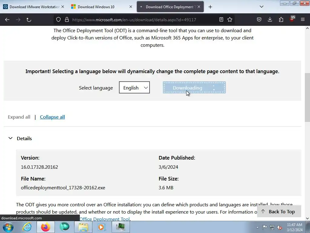Open a new browser tab

(210, 7)
